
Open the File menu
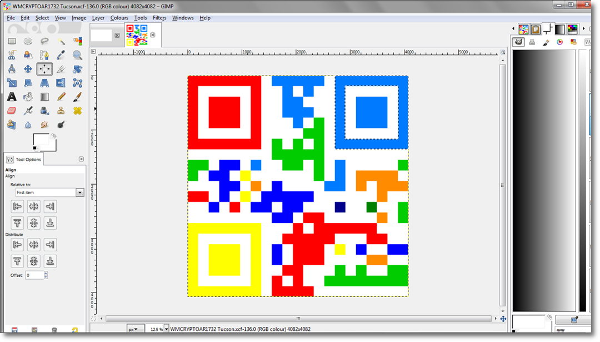[x=11, y=18]
